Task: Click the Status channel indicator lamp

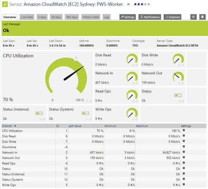Action: [178, 96]
